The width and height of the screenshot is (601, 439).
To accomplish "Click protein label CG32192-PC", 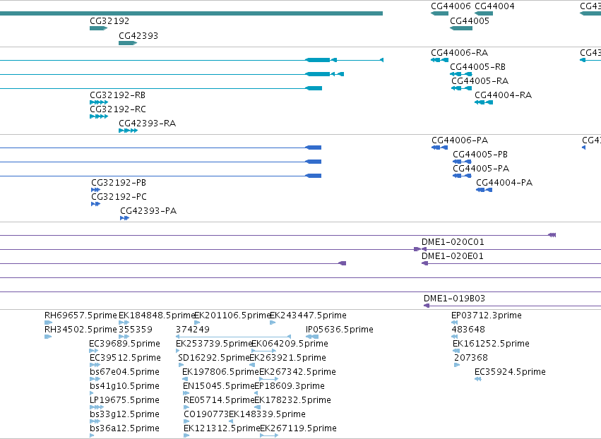I will coord(119,197).
